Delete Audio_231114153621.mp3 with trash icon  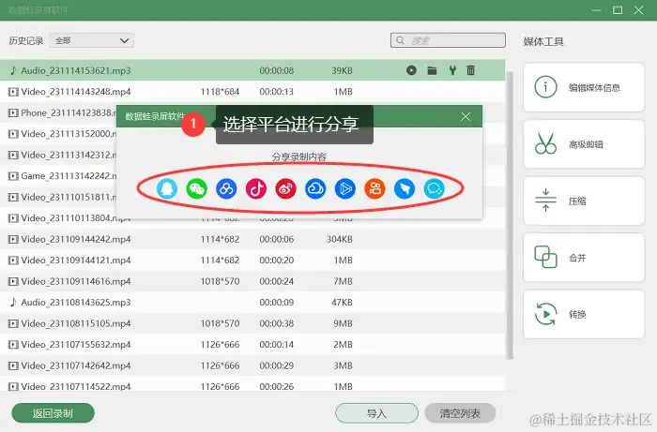pyautogui.click(x=471, y=70)
